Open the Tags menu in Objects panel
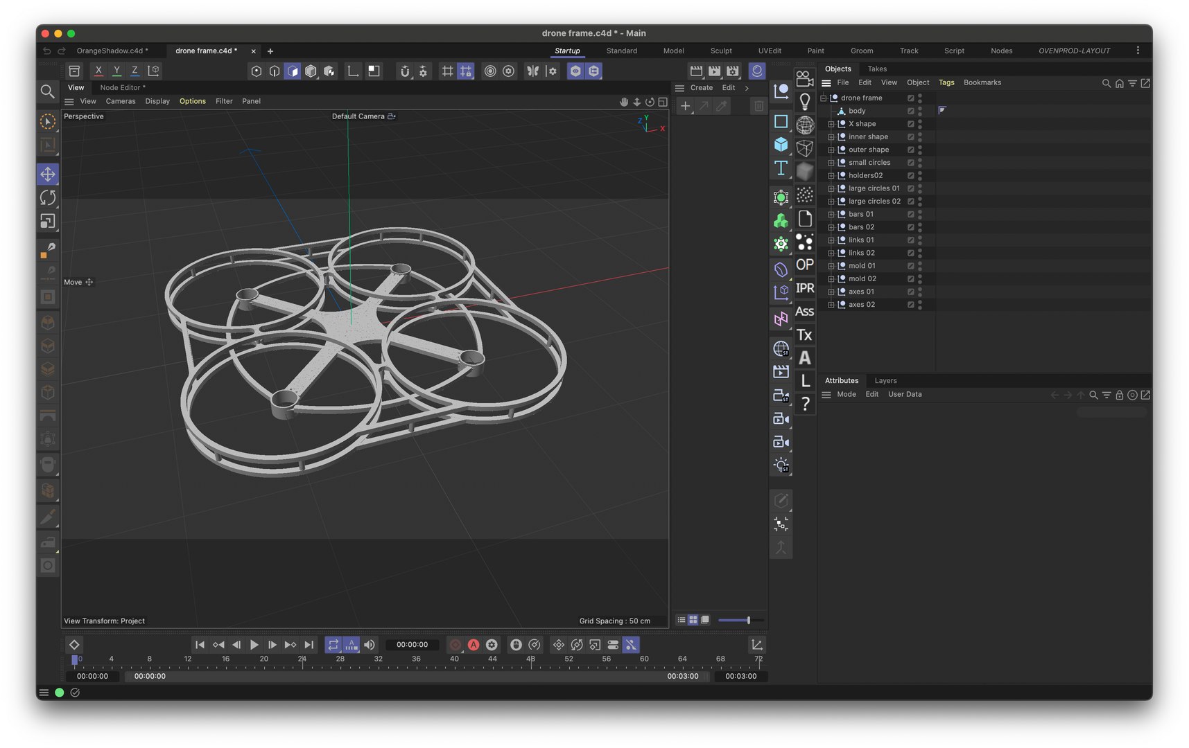 click(946, 82)
